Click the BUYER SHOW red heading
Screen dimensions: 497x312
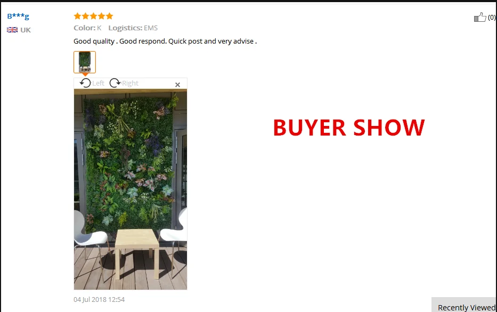click(x=349, y=128)
